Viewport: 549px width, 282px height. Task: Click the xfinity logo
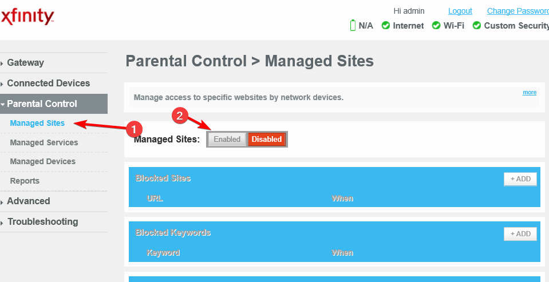(x=27, y=17)
